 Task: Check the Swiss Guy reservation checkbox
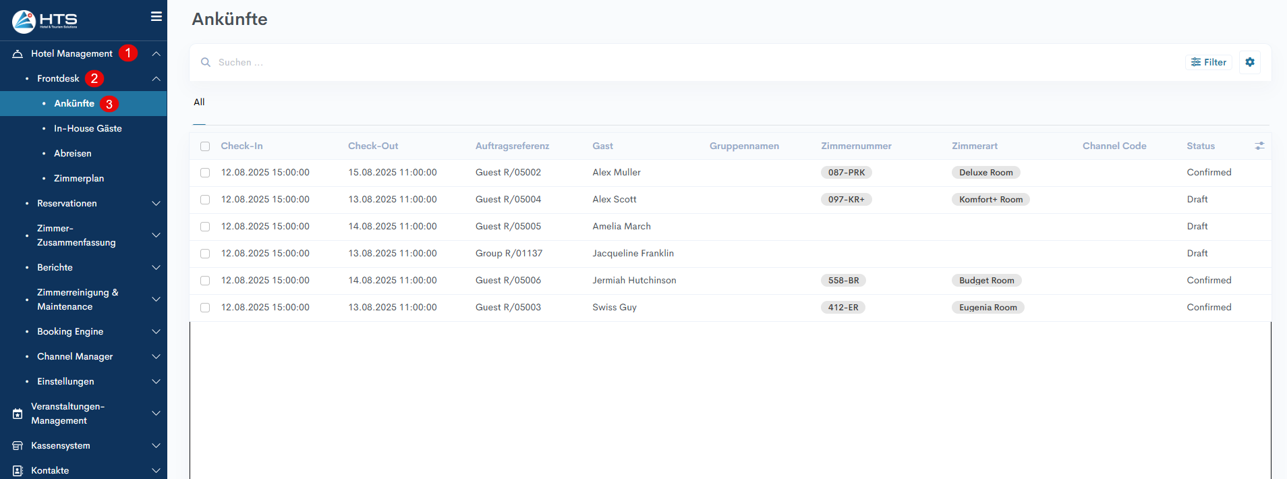(x=205, y=308)
